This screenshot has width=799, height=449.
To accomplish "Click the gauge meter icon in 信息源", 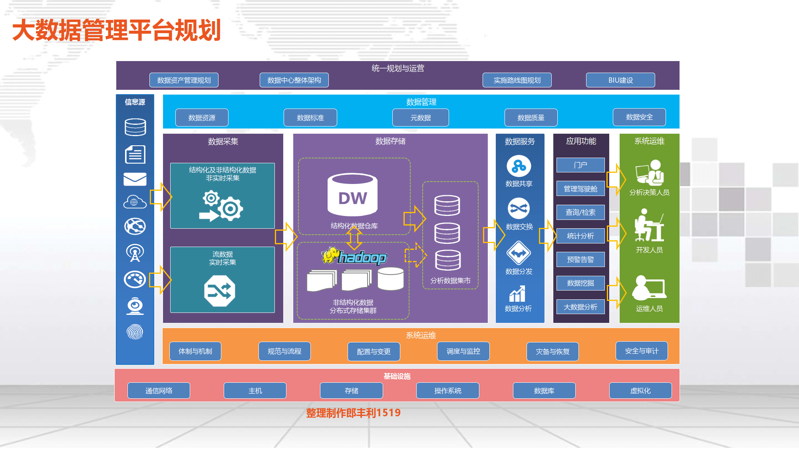I will point(135,279).
